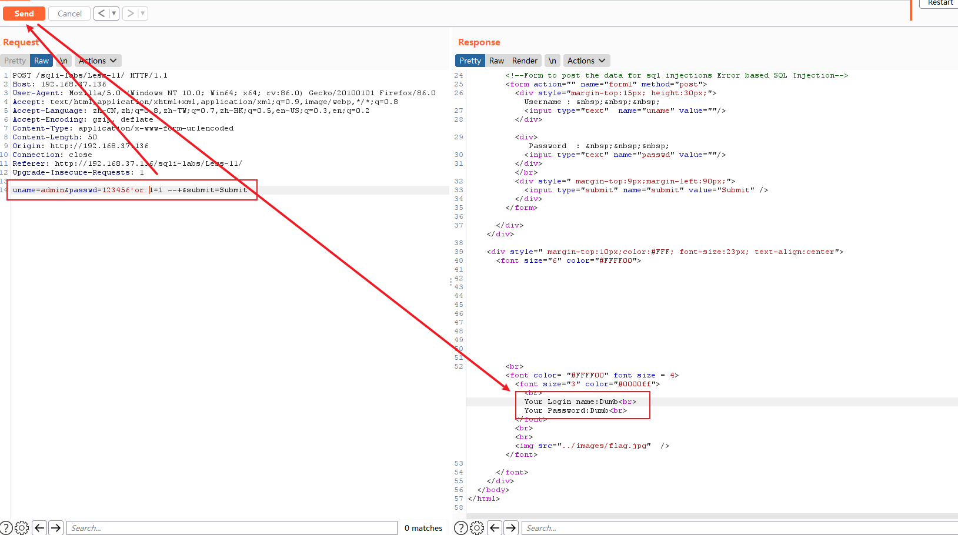Send the modified HTTP request
Screen dimensions: 958x535
click(23, 13)
